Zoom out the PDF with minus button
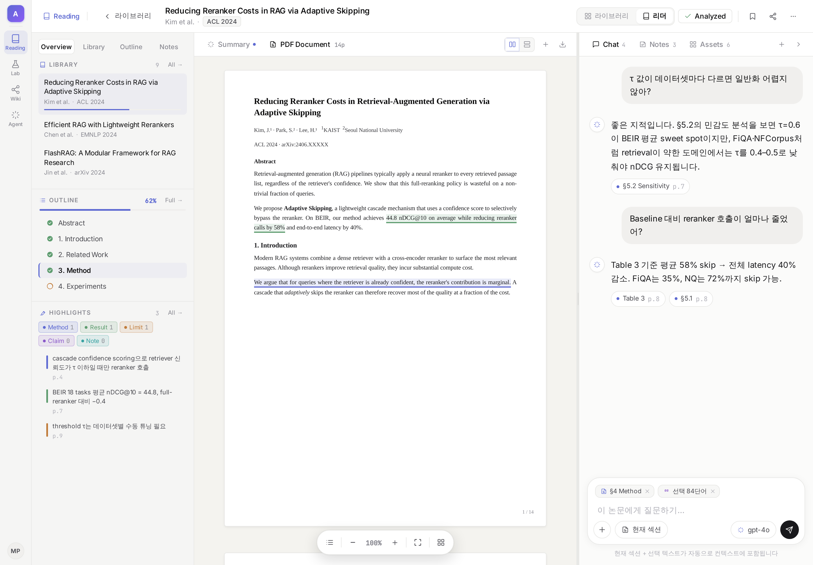 (353, 543)
